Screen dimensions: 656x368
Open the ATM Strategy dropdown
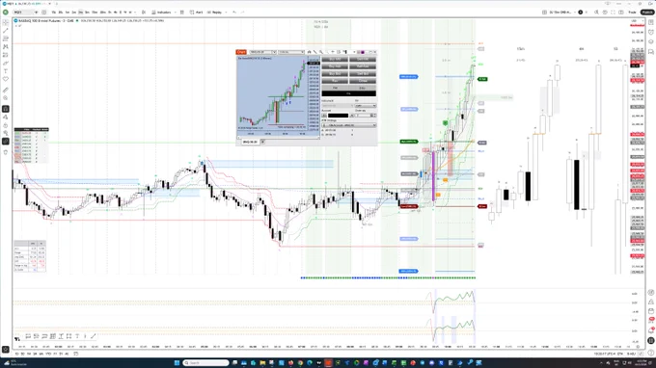(x=348, y=125)
